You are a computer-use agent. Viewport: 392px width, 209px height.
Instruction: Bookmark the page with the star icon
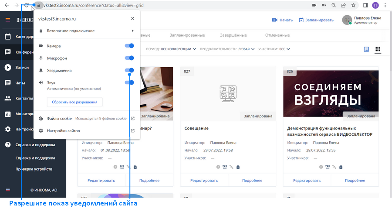[353, 5]
